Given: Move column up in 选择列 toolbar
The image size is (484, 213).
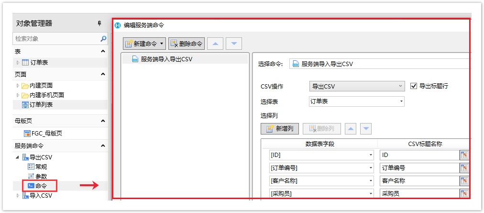Looking at the screenshot, I should click(351, 128).
